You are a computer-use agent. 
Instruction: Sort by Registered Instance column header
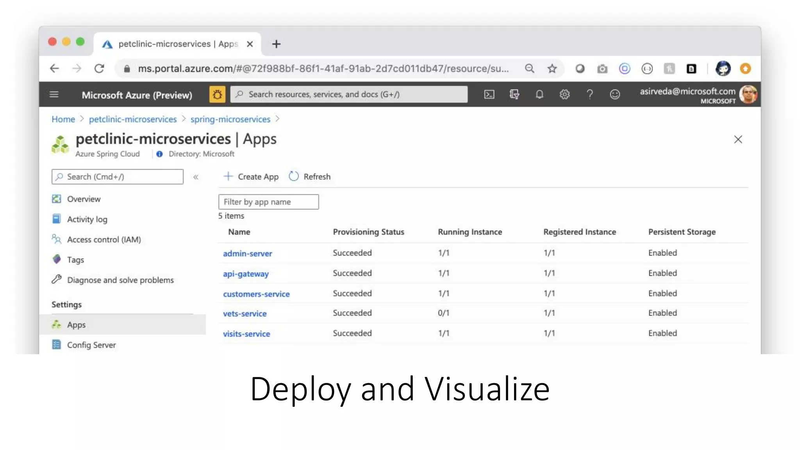580,232
